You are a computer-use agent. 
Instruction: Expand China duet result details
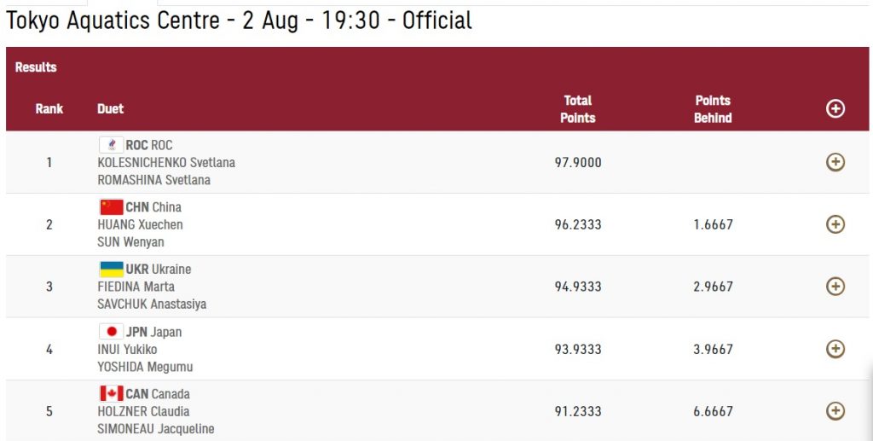click(x=835, y=224)
